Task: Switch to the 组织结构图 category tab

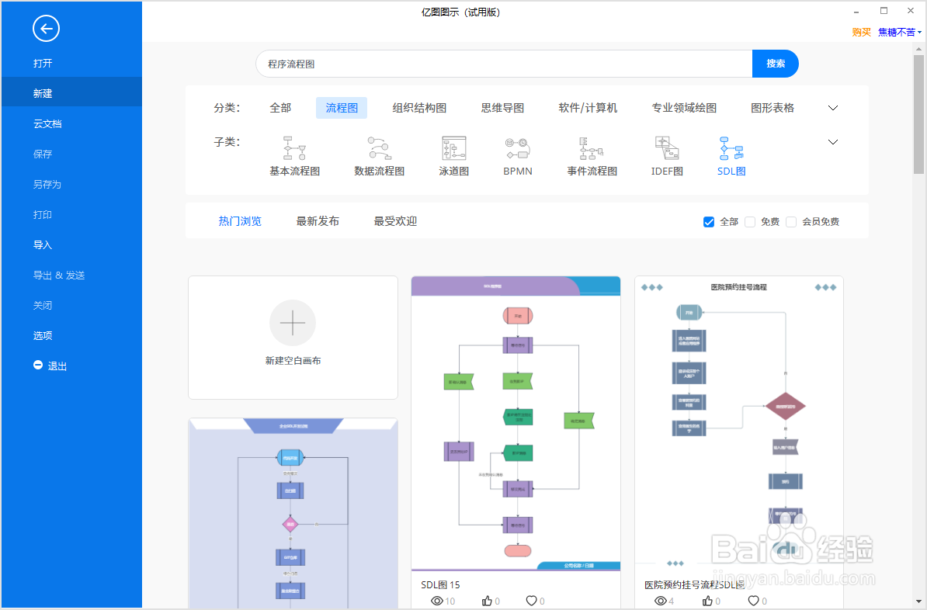Action: tap(420, 108)
